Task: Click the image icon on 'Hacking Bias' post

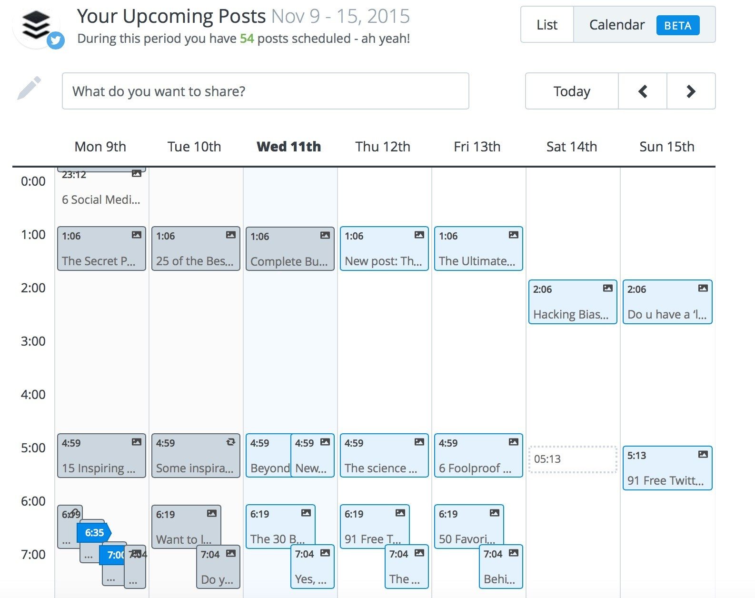Action: coord(608,288)
